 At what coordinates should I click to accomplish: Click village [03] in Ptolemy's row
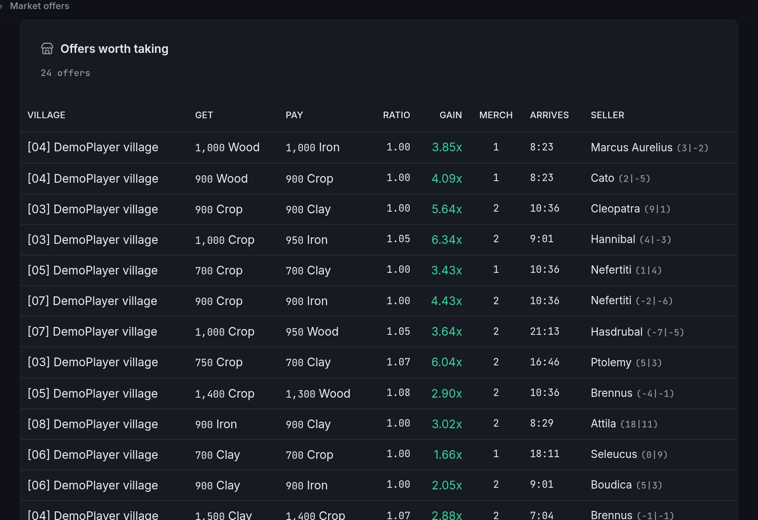93,363
